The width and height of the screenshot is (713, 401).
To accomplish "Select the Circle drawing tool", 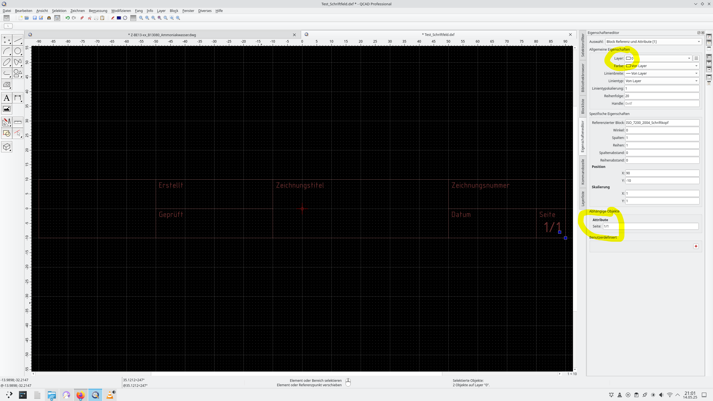I will 18,51.
